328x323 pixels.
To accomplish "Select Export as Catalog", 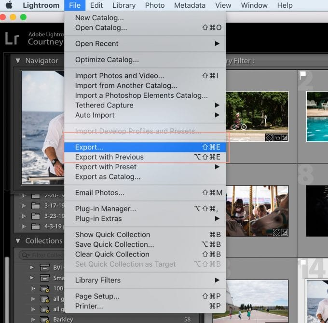I will tap(145, 176).
